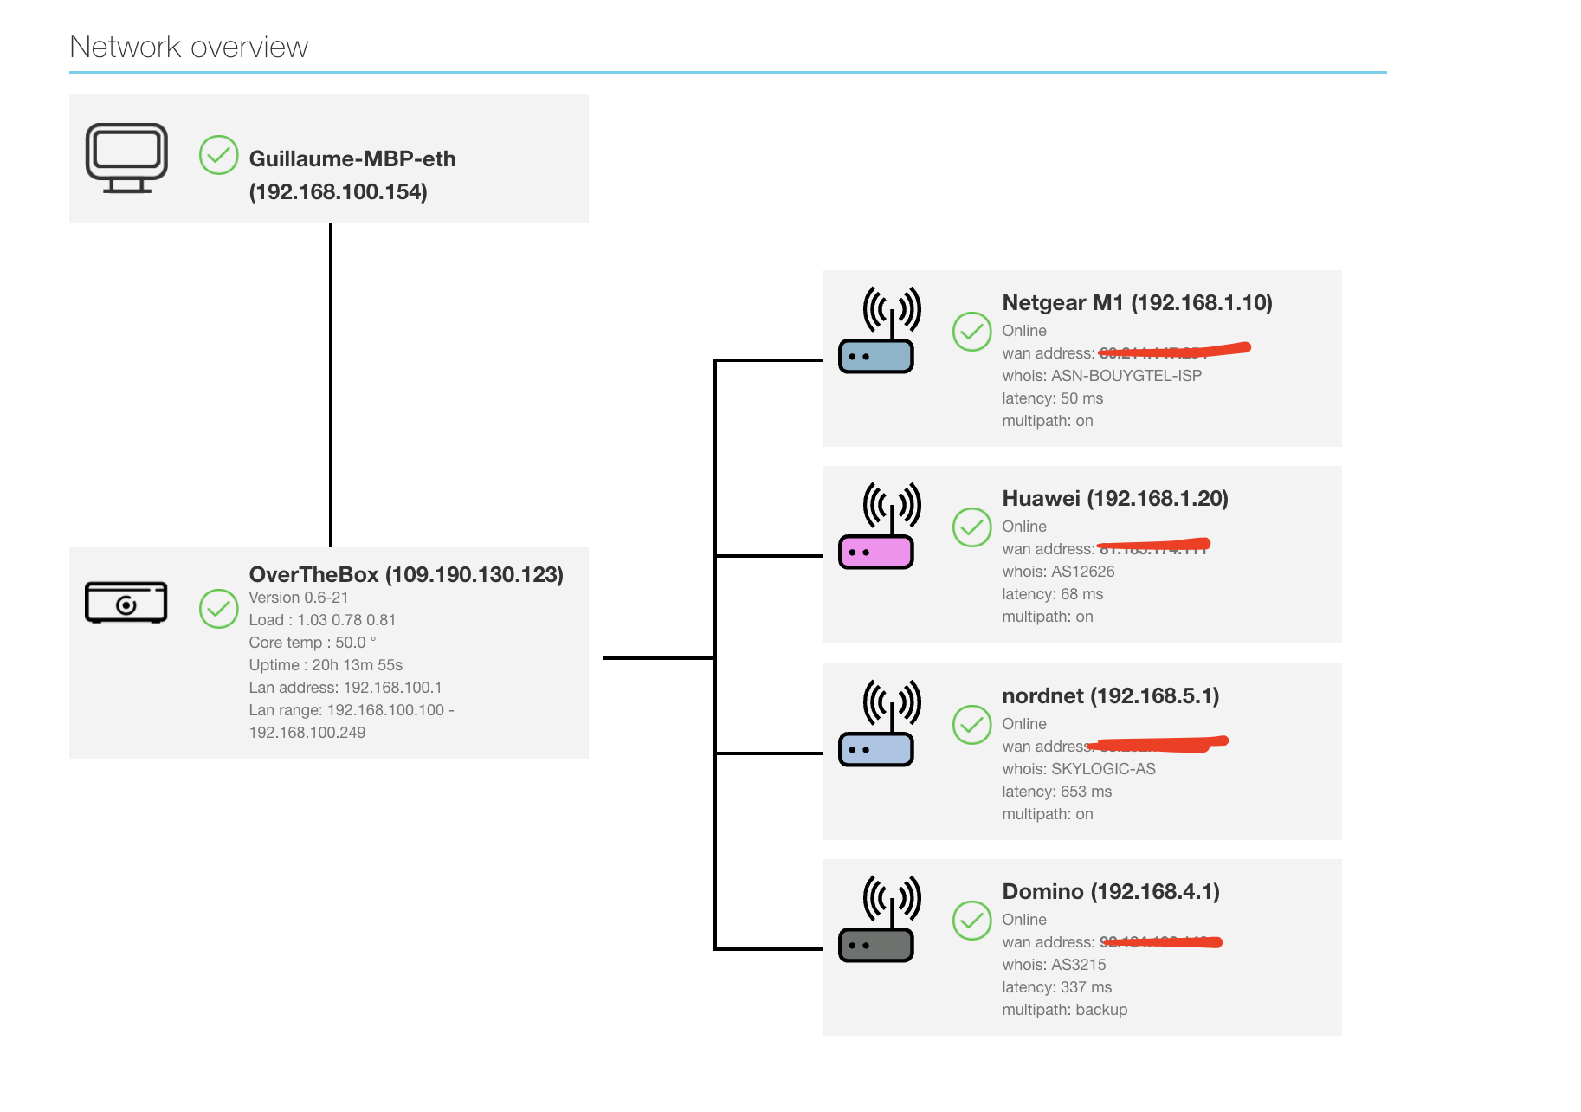Click the OverTheBox (109.190.130.123) heading

click(x=406, y=574)
